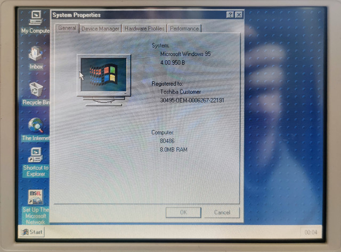Screen dimensions: 341x252
Task: Click the Windows 95 monitor logo image
Action: (x=104, y=80)
